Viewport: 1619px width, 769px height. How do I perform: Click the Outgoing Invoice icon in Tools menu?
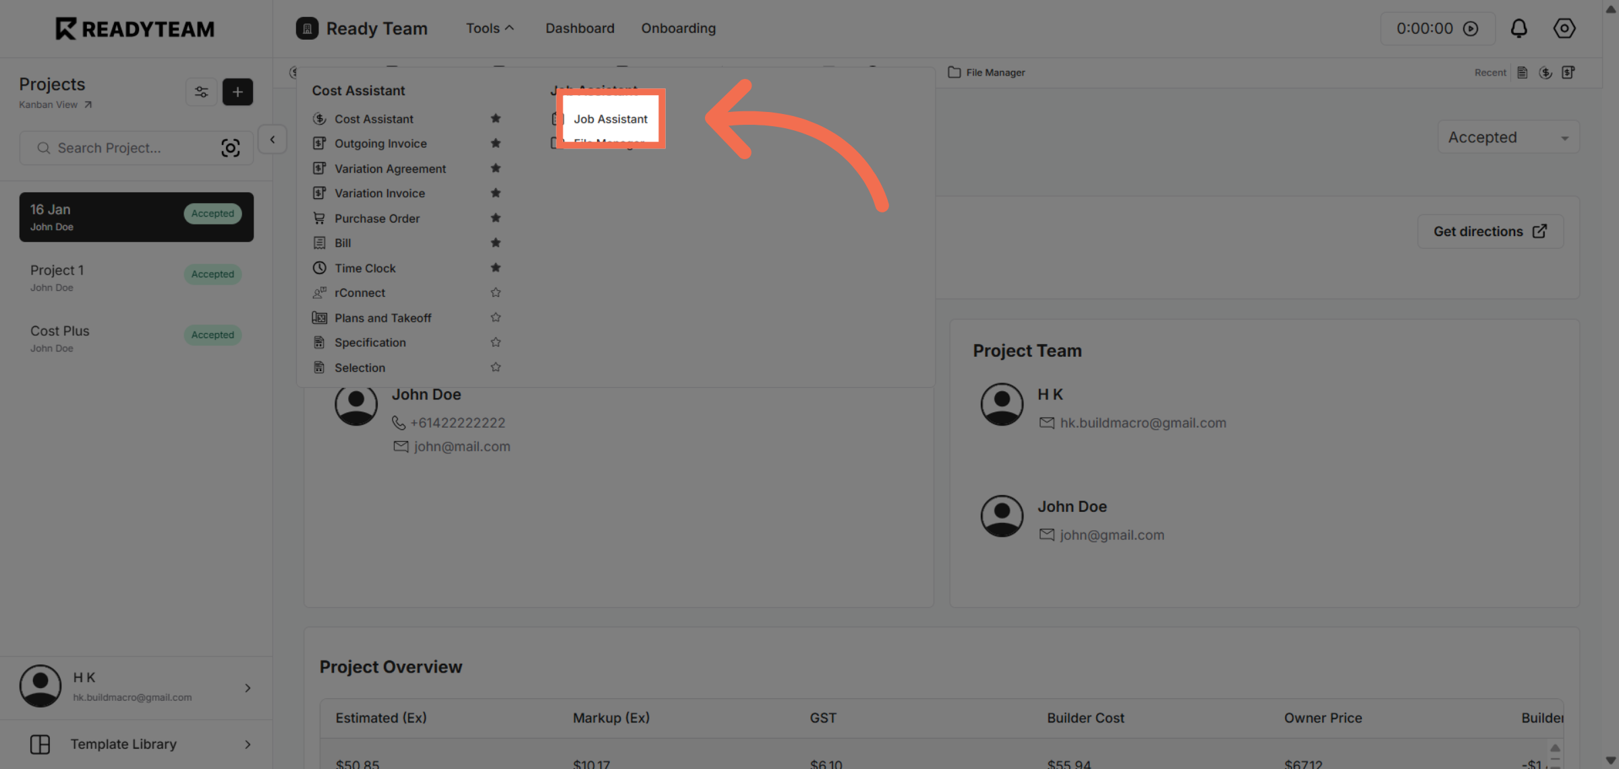click(x=320, y=143)
